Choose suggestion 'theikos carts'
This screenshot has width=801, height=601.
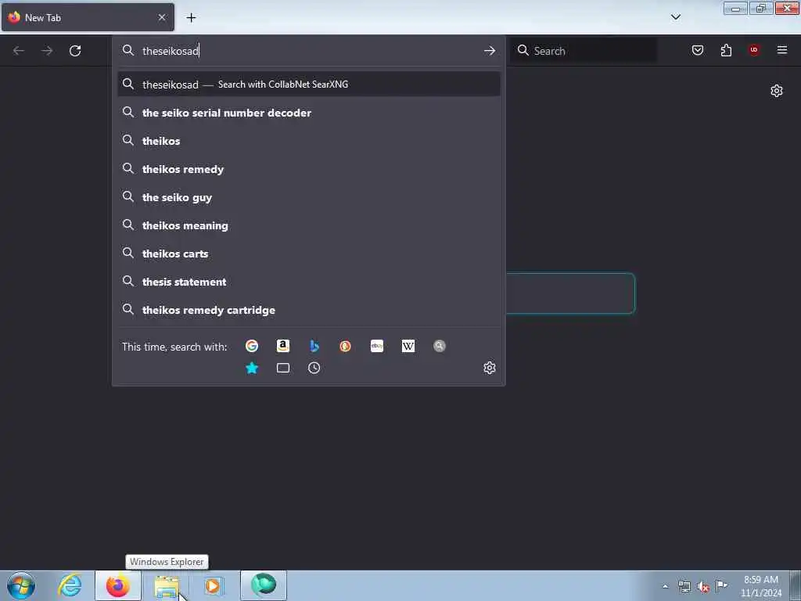(x=309, y=254)
